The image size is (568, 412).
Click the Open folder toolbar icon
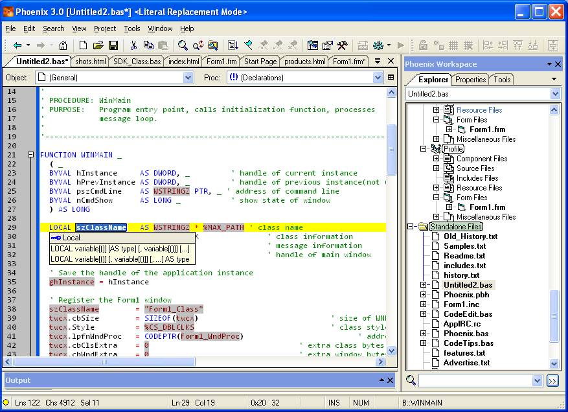coord(98,45)
